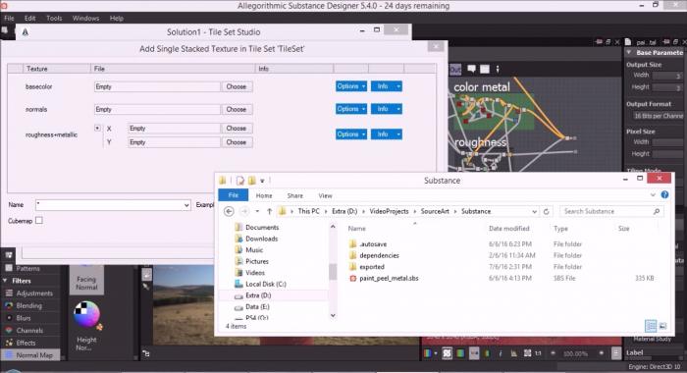Go back in the Explorer window
Viewport: 687px width, 373px height.
coord(229,211)
